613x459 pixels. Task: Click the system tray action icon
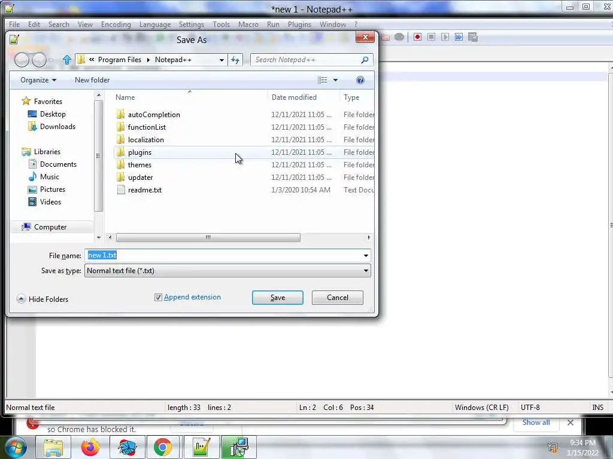(553, 447)
